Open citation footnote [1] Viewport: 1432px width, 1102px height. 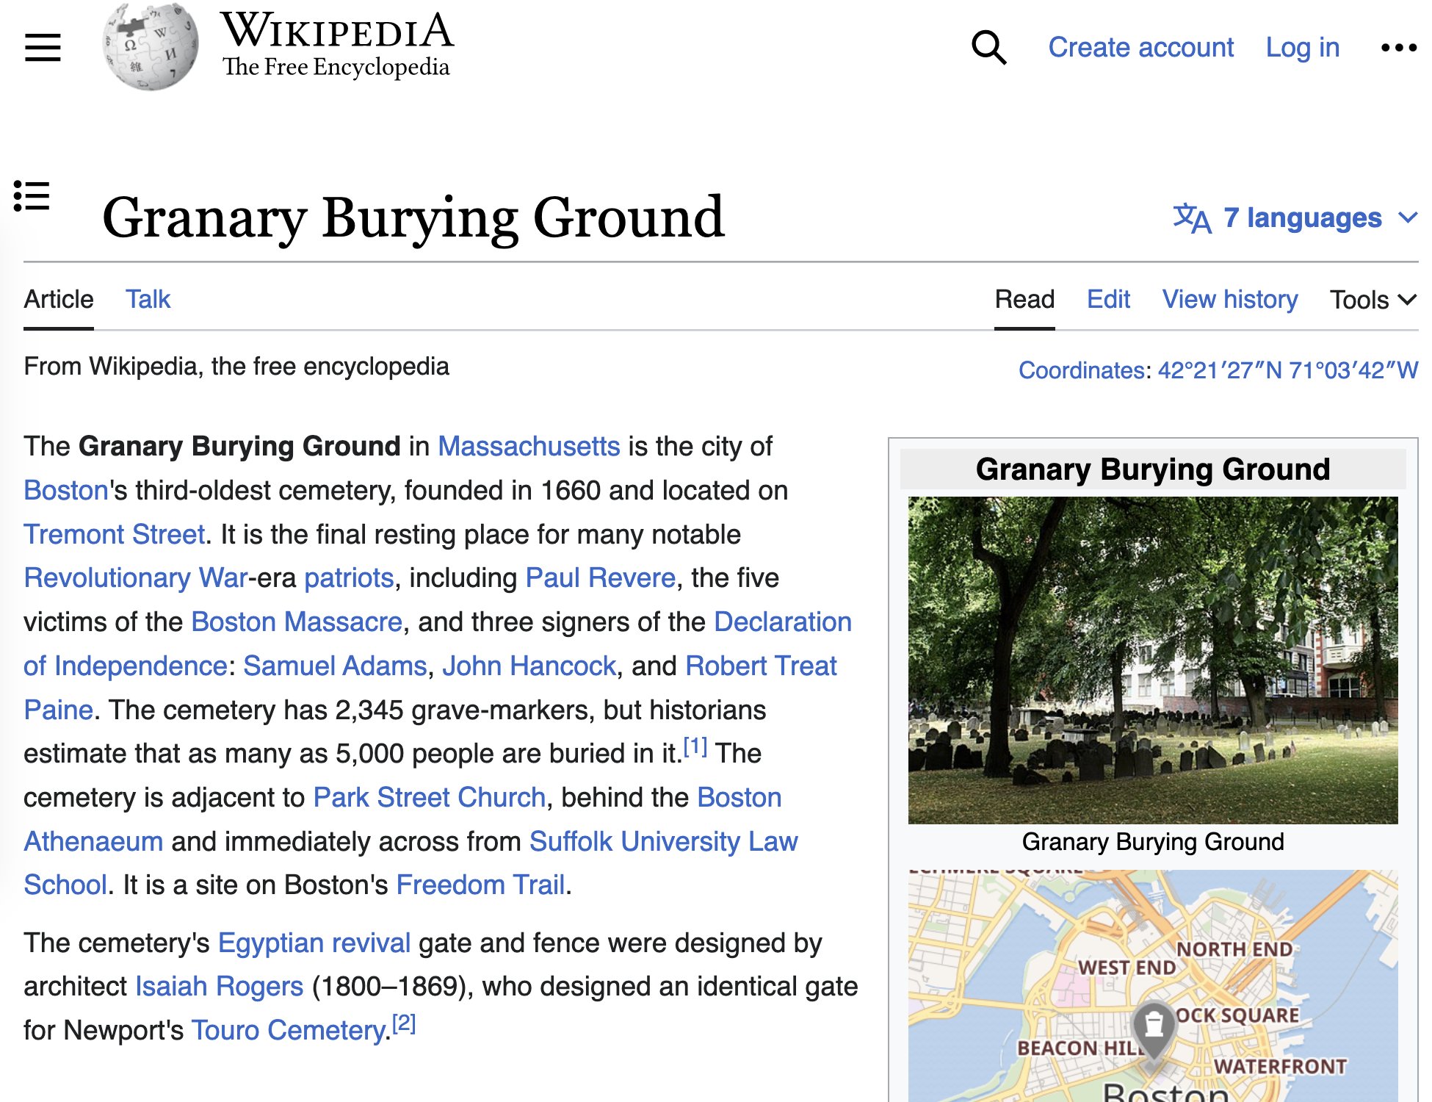pyautogui.click(x=695, y=748)
